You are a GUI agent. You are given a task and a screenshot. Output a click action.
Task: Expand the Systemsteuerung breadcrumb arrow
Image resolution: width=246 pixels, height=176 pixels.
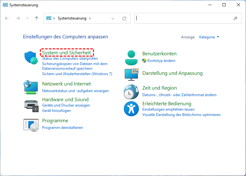(x=90, y=18)
